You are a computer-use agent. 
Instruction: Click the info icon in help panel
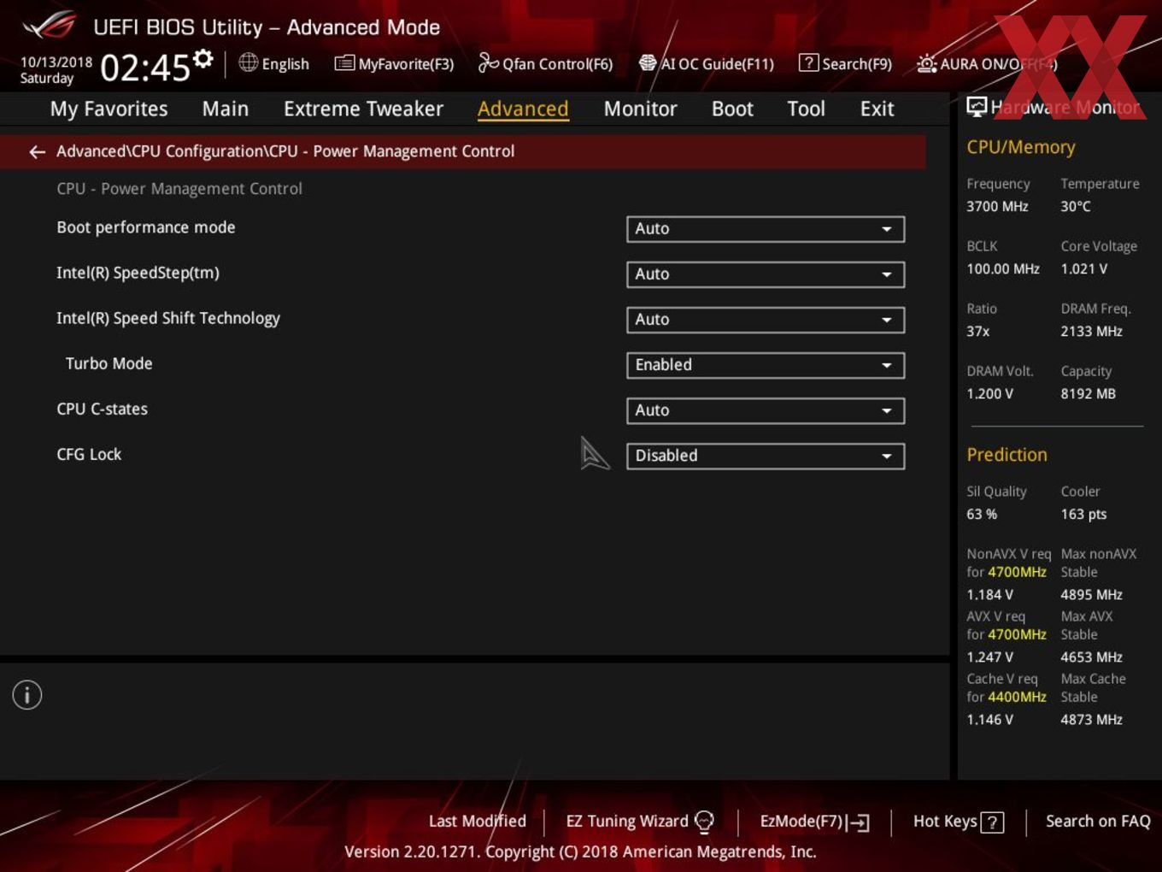coord(27,695)
